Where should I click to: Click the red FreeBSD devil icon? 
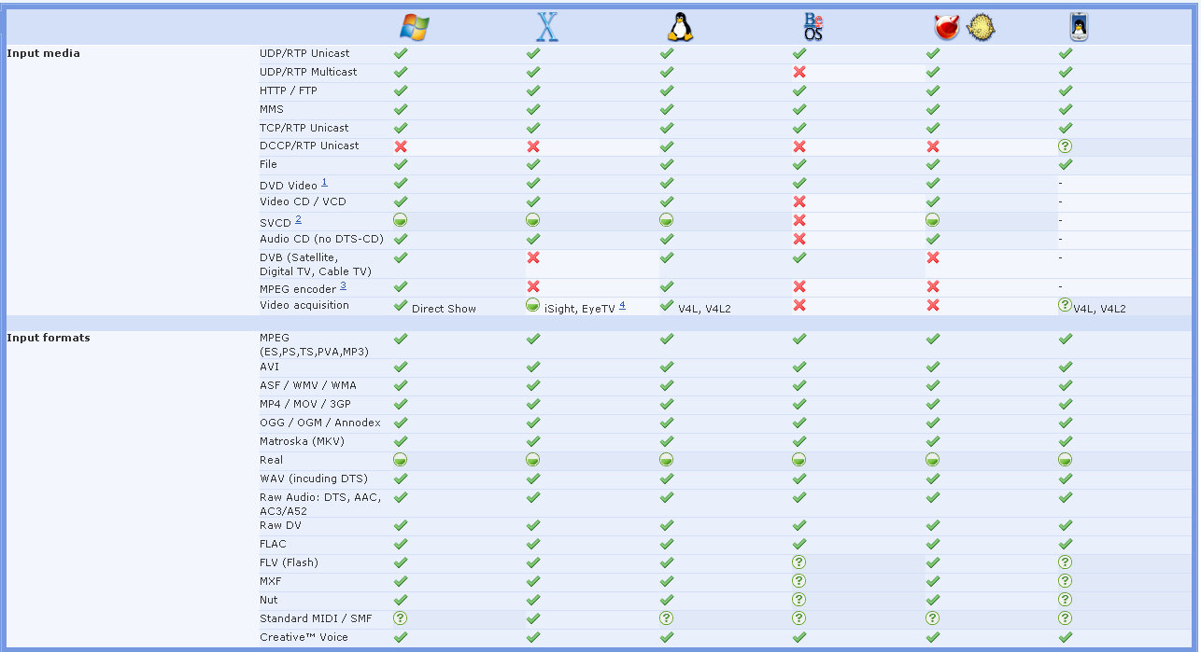947,28
